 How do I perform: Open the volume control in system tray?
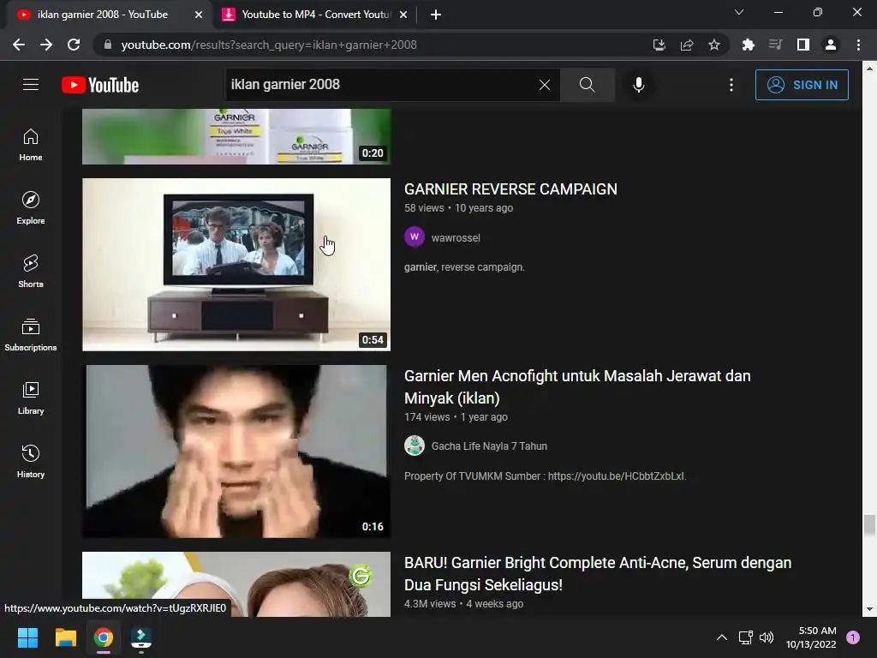coord(767,637)
